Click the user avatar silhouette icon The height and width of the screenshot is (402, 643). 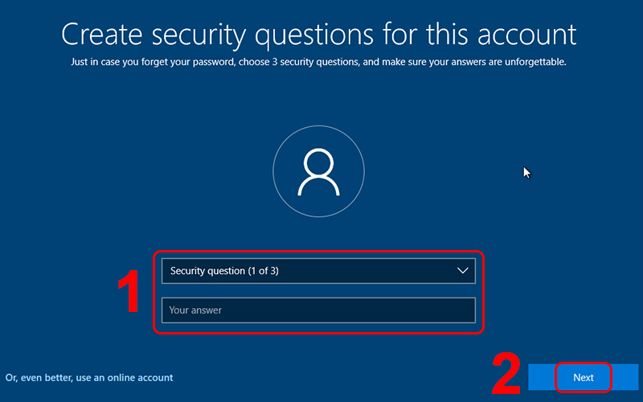coord(318,172)
